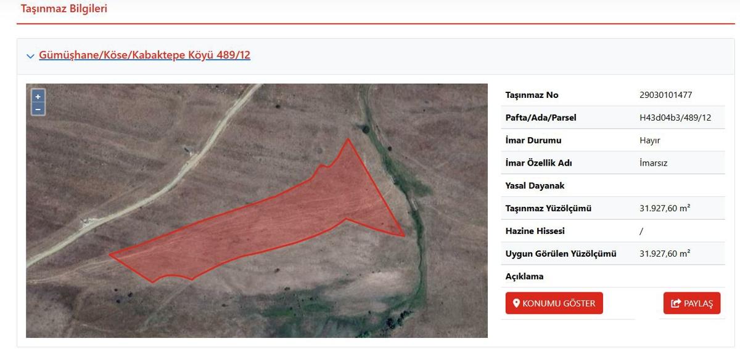740x349 pixels.
Task: Select the Uygun Görülen Yüzölçümü area value
Action: 665,254
